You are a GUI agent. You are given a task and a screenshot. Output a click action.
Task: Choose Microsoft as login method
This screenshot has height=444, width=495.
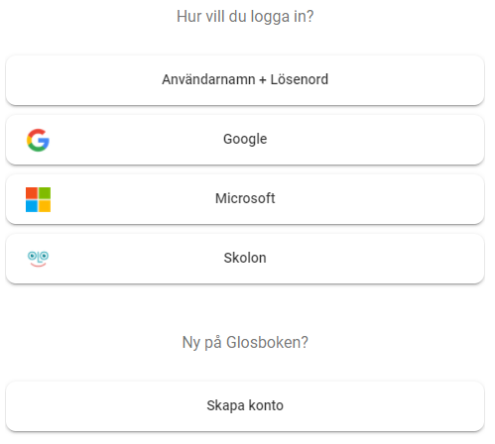pyautogui.click(x=245, y=199)
